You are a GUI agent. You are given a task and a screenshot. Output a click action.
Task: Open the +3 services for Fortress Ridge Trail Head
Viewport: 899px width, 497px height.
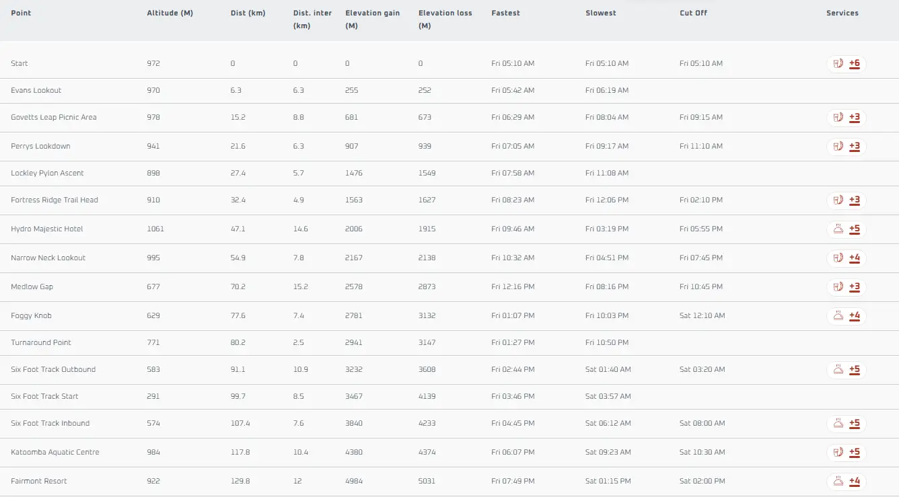click(855, 200)
